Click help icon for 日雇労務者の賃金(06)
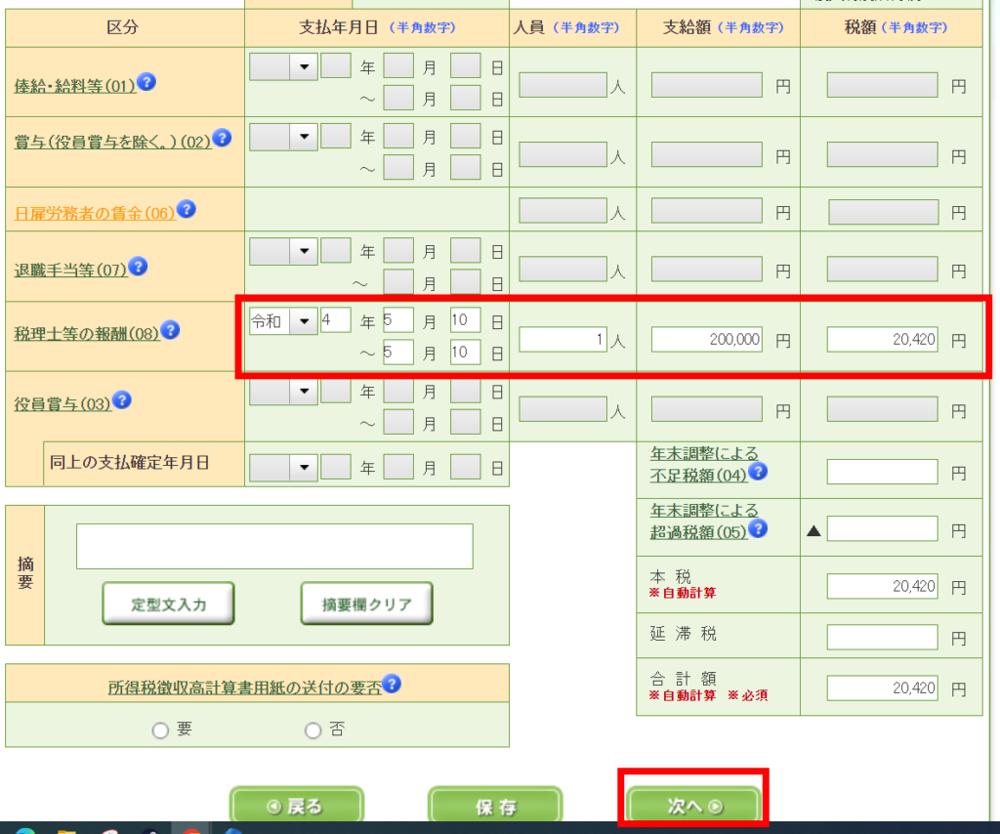1000x834 pixels. click(x=186, y=209)
